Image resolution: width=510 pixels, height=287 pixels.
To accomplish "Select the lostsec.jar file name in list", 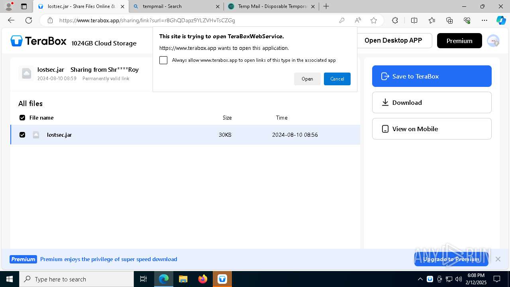I will tap(59, 135).
